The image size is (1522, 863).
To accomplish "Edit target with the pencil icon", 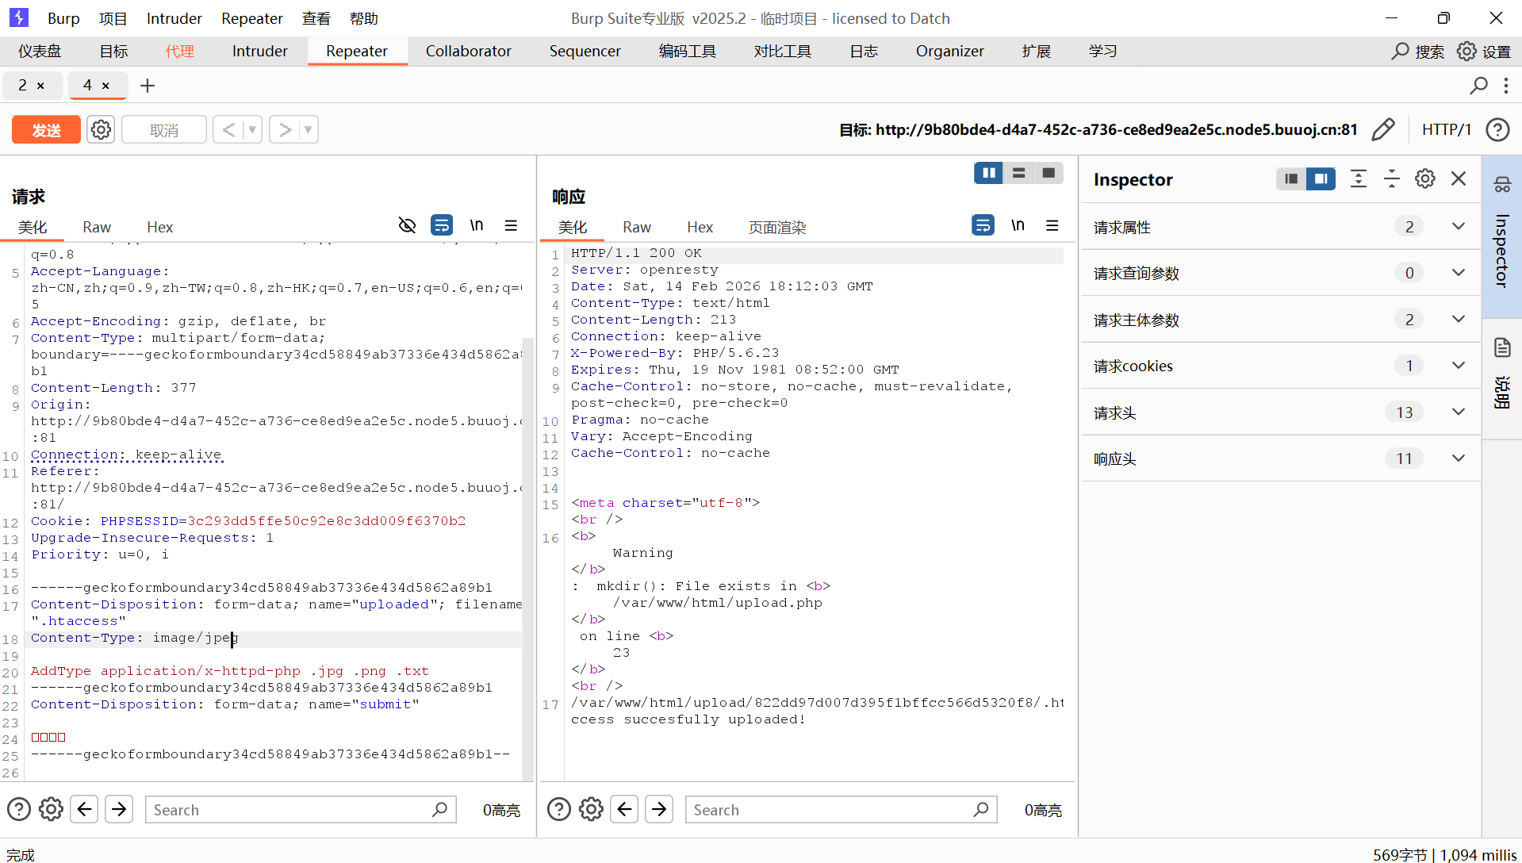I will pyautogui.click(x=1383, y=129).
